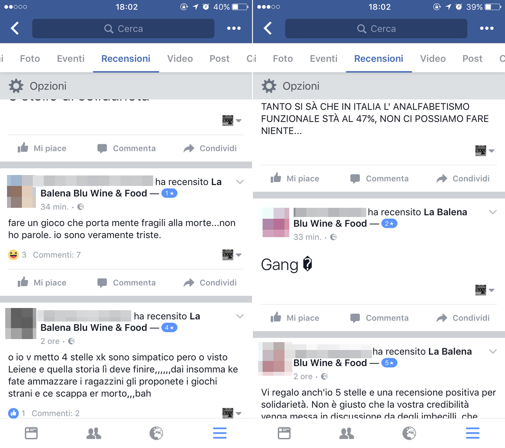Tap the back arrow in left screen header
Screen dimensions: 505x448
click(x=15, y=28)
